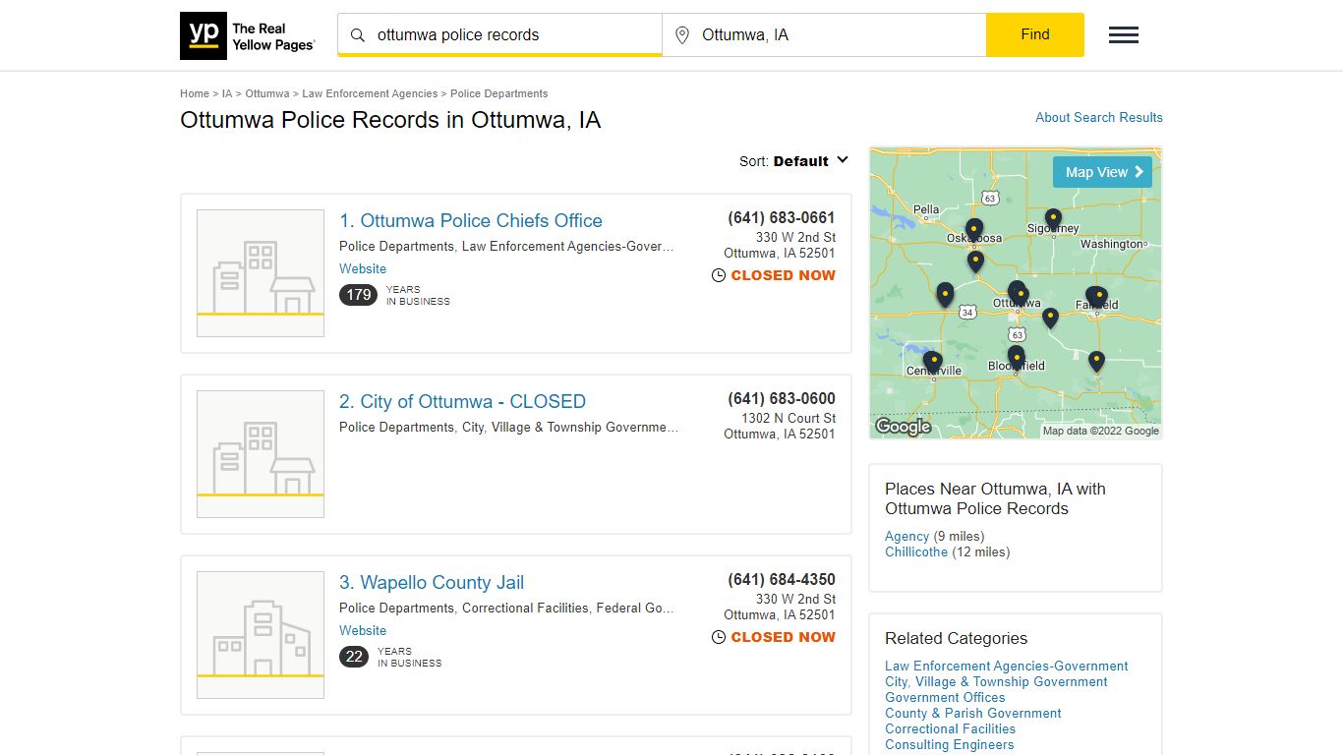This screenshot has width=1343, height=755.
Task: Open City, Village & Township Government category
Action: point(996,682)
